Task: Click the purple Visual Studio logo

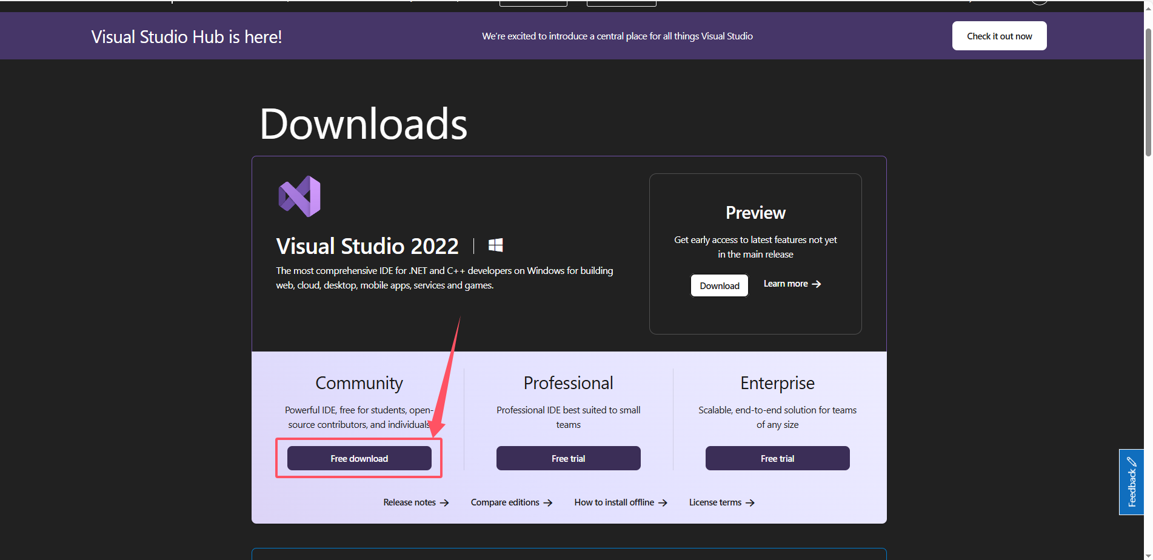Action: click(299, 196)
